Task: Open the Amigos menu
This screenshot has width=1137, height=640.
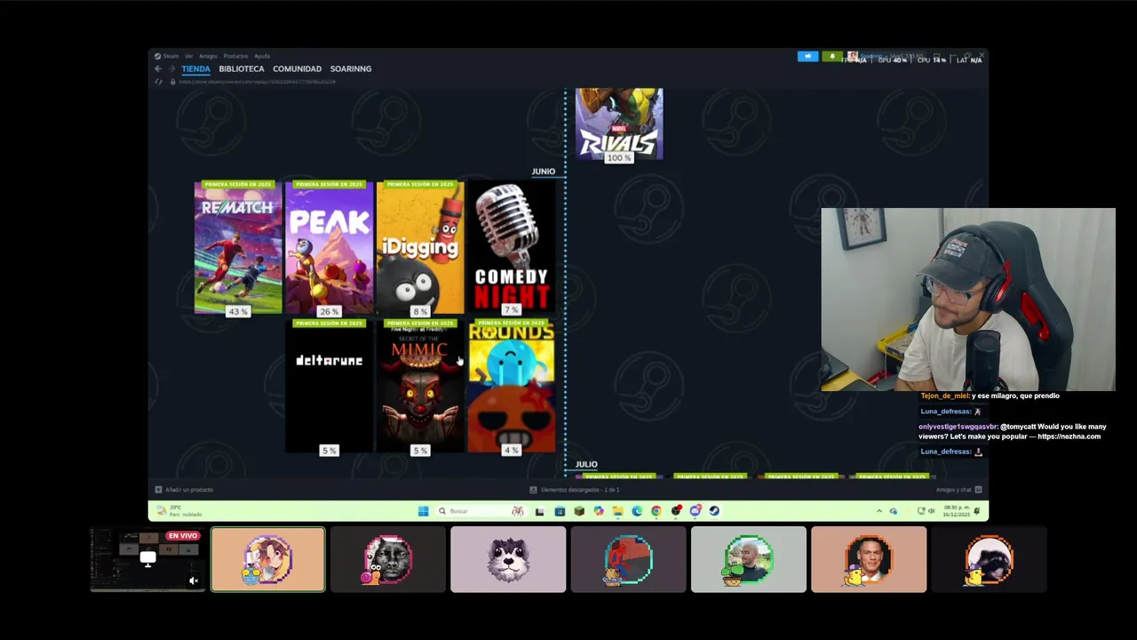Action: [208, 56]
